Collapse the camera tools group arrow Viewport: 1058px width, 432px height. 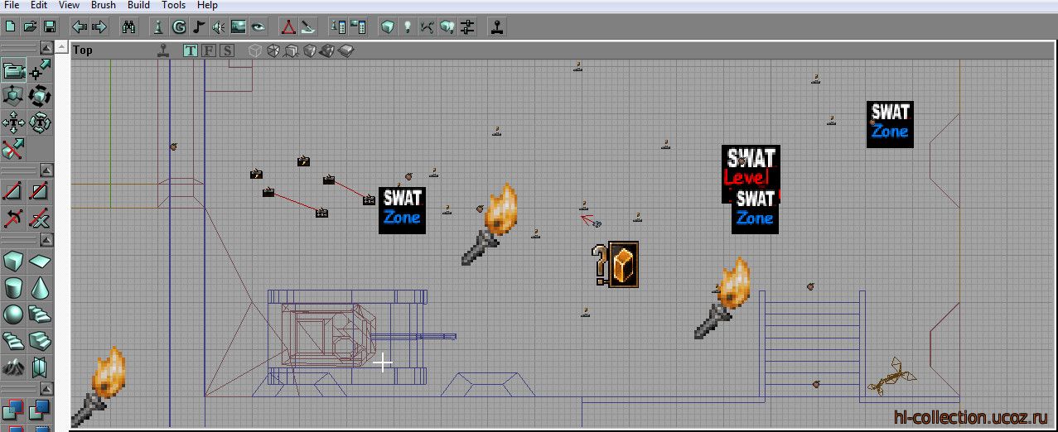[46, 48]
